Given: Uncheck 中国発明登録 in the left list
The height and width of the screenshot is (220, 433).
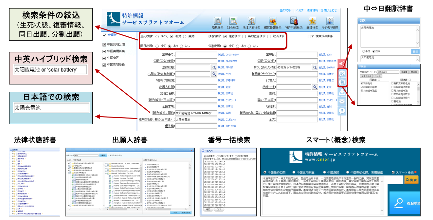Looking at the screenshot, I should coord(104,65).
